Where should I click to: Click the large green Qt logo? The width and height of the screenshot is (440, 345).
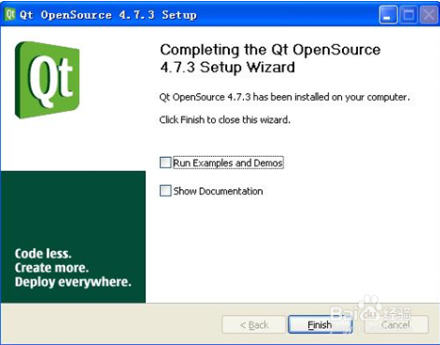tap(47, 80)
